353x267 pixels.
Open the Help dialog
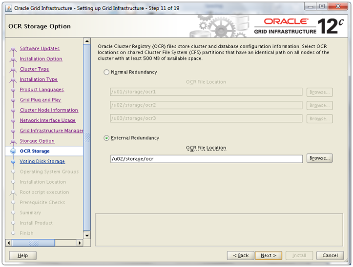pyautogui.click(x=23, y=255)
